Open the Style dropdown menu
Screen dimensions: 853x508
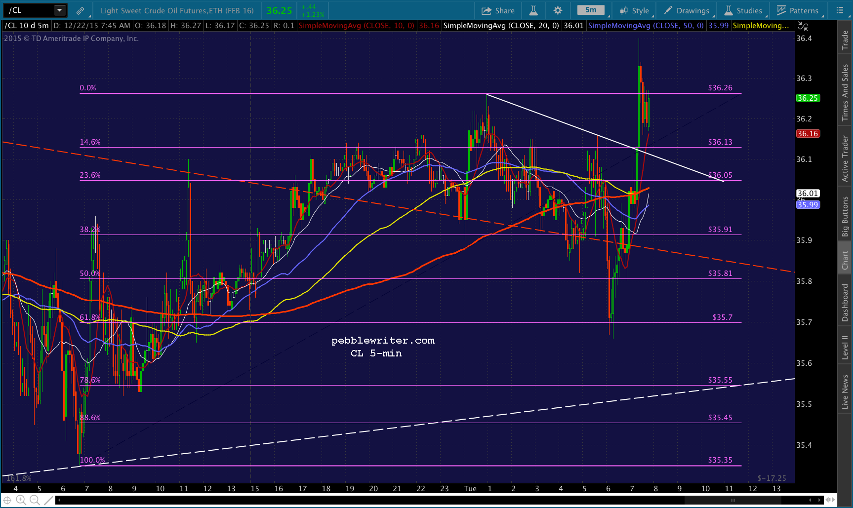635,10
